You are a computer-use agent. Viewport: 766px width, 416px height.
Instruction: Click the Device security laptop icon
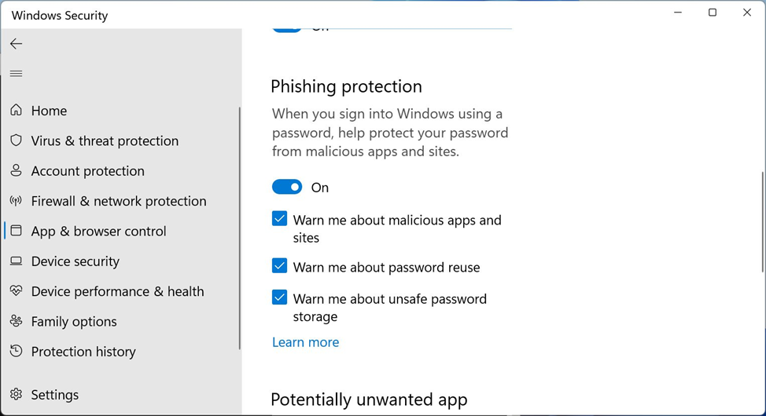tap(16, 261)
